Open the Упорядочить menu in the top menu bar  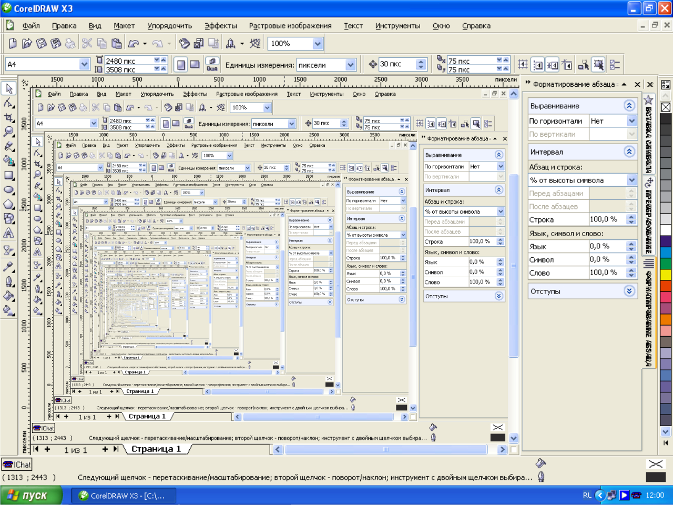[x=169, y=25]
